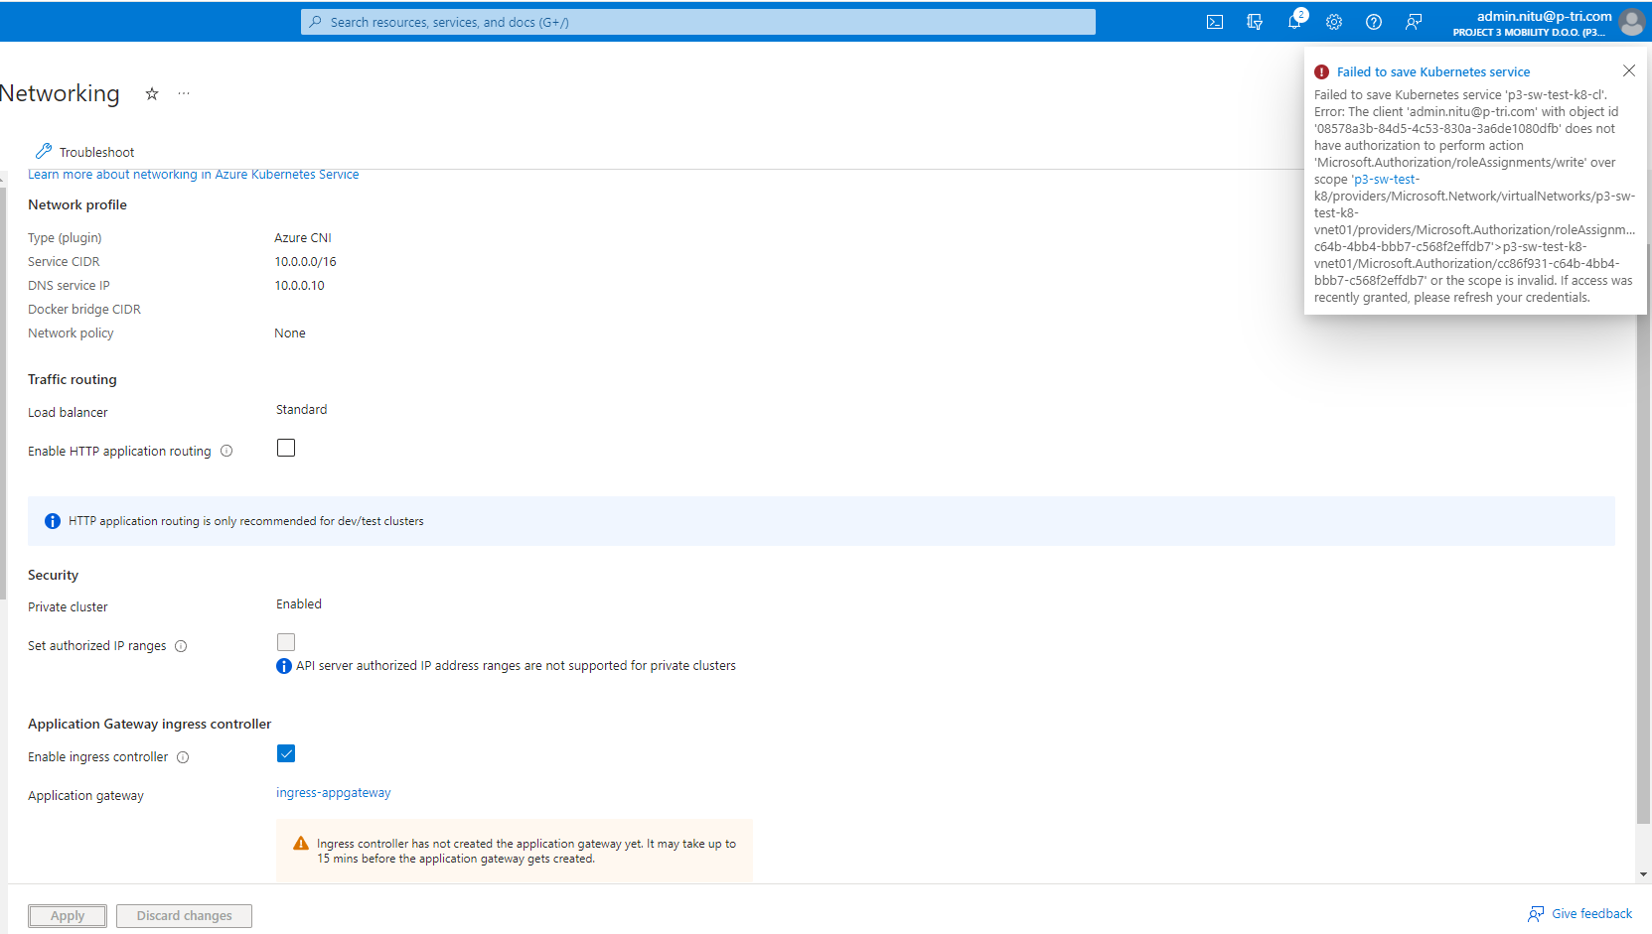Open Failed to save Kubernetes service title
The height and width of the screenshot is (934, 1652).
pyautogui.click(x=1433, y=72)
